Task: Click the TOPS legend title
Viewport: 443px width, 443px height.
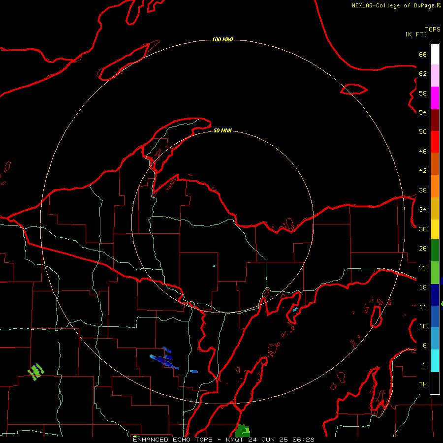Action: click(433, 29)
